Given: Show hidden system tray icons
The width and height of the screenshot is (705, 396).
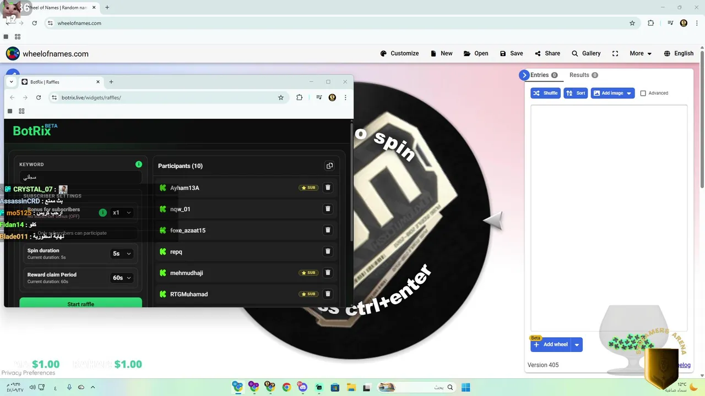Looking at the screenshot, I should [93, 387].
